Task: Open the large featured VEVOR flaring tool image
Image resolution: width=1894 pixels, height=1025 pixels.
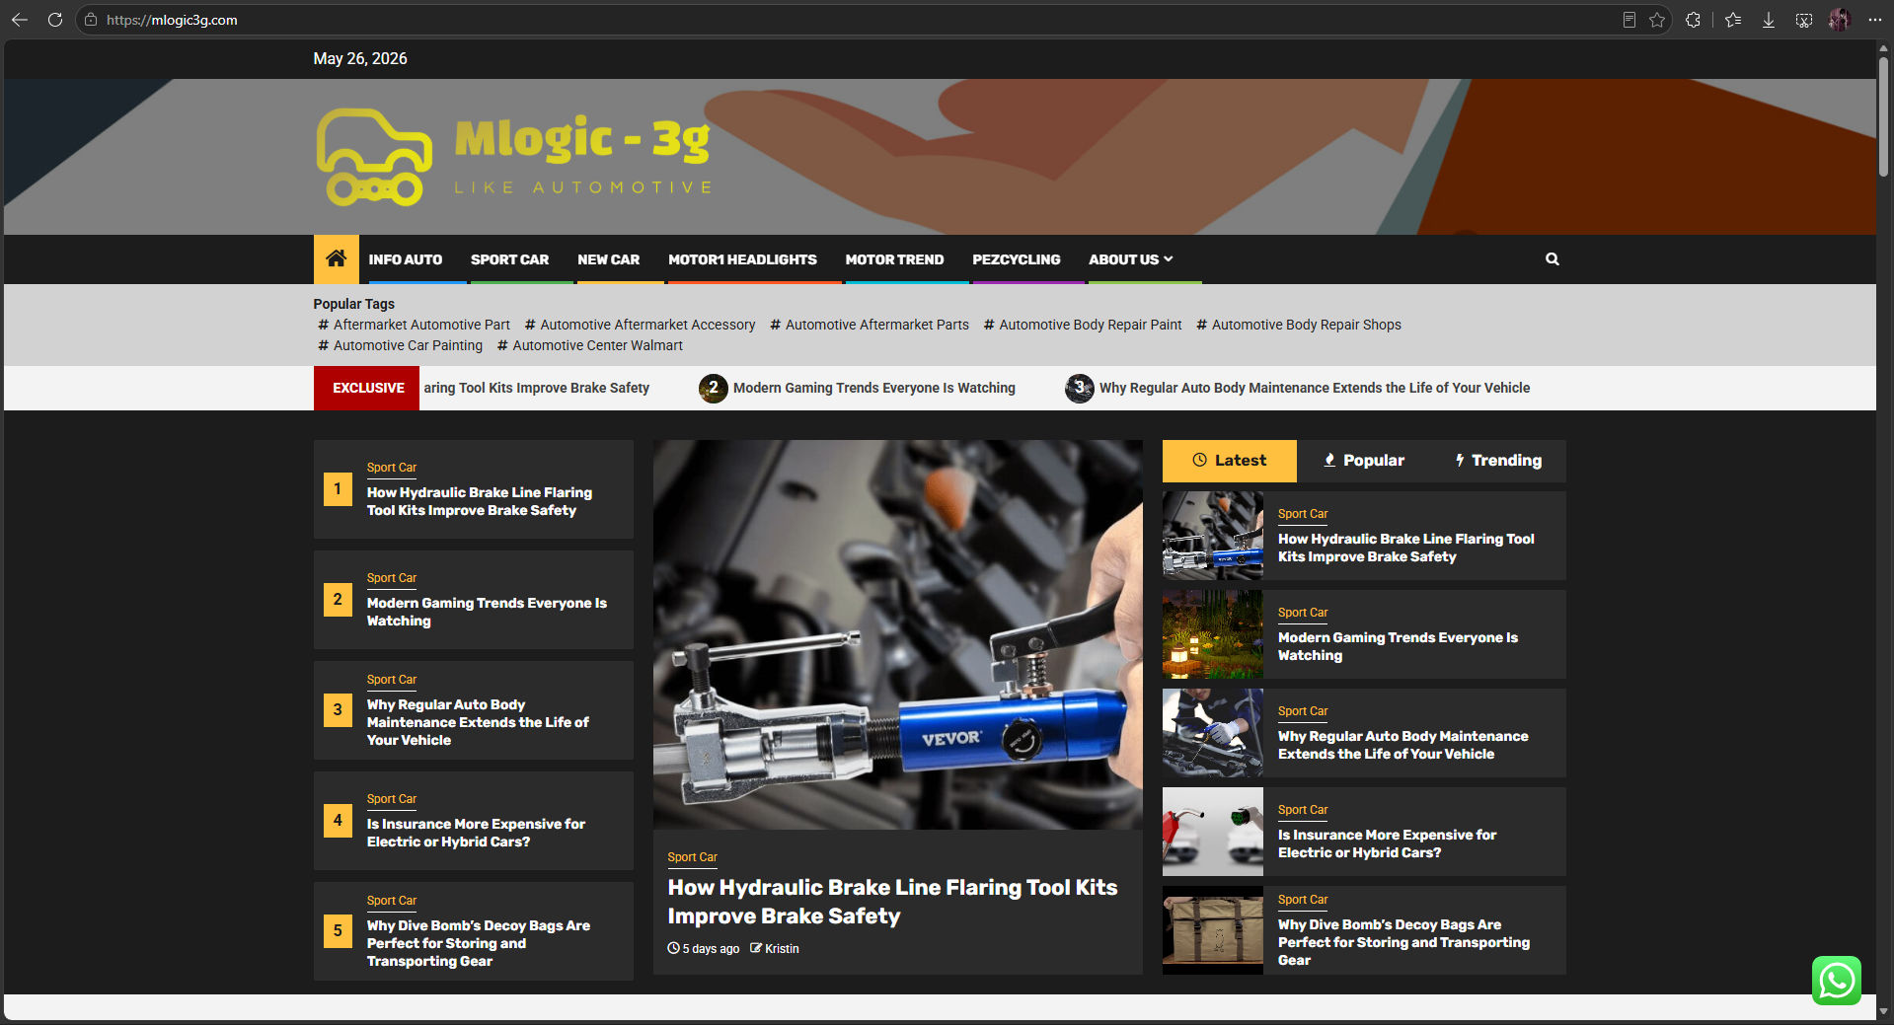Action: click(x=898, y=634)
